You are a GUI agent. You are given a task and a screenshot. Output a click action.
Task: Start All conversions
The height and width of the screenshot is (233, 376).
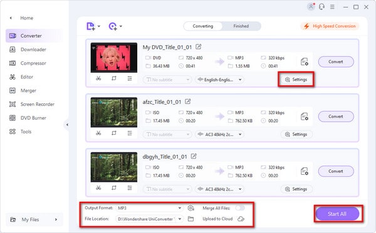pyautogui.click(x=337, y=214)
